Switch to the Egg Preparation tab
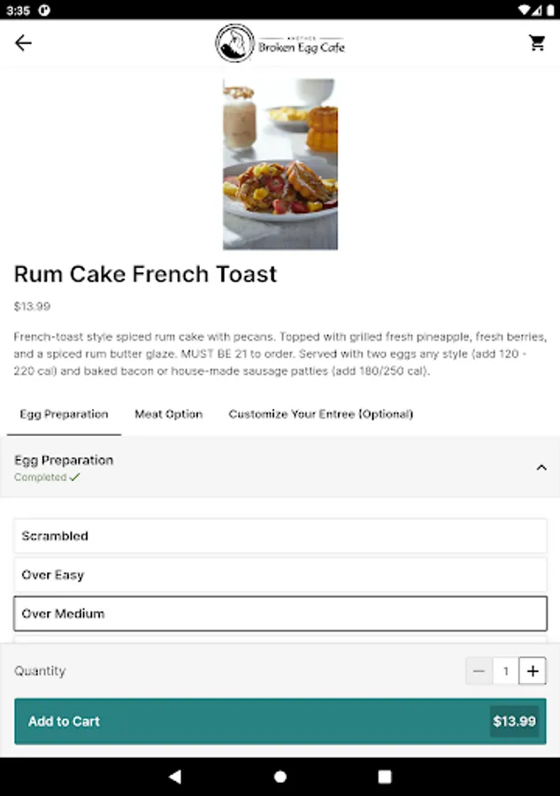Screen dimensions: 560x796 click(64, 414)
